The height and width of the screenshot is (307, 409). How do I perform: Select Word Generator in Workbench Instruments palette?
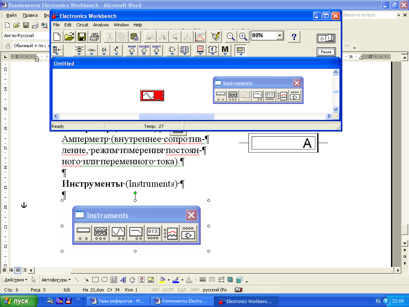pos(270,96)
